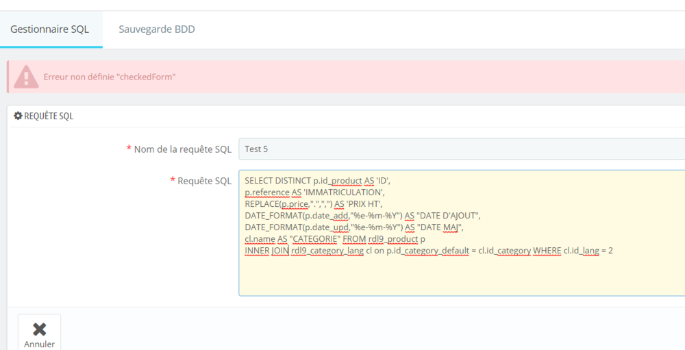Click the line starting SELECT DISTINCT p.id_product
Viewport: 685px width, 350px height.
(x=317, y=180)
